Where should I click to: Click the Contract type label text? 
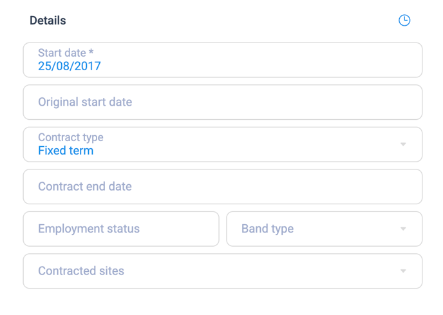[71, 137]
